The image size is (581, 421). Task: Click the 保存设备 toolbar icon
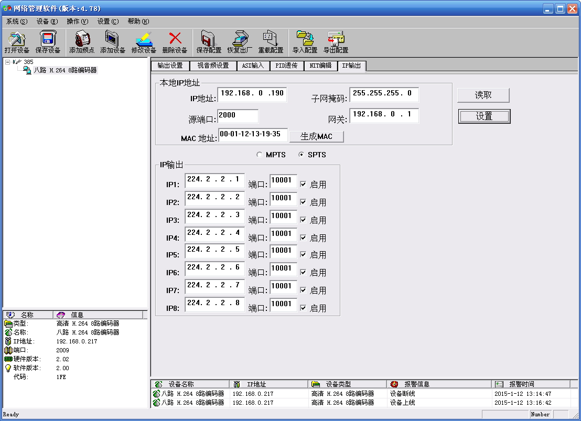point(48,39)
